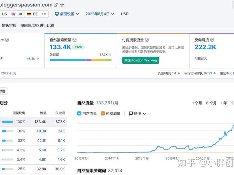Select the 付费 toggle tab

click(x=3, y=91)
